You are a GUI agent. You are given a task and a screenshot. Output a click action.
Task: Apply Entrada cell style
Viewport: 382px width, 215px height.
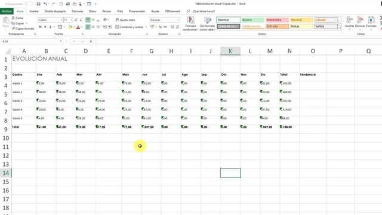coord(277,26)
